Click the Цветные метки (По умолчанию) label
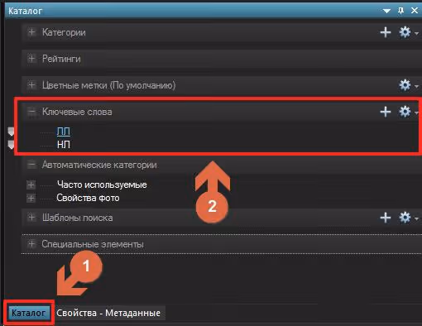The height and width of the screenshot is (326, 422). [108, 85]
